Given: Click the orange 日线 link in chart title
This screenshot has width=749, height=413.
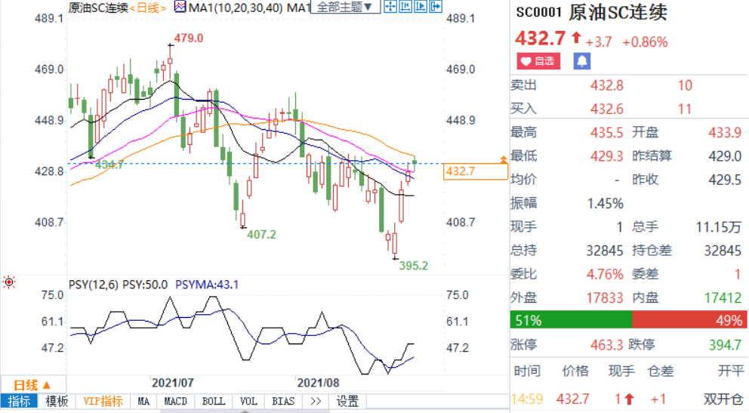Looking at the screenshot, I should pos(147,8).
